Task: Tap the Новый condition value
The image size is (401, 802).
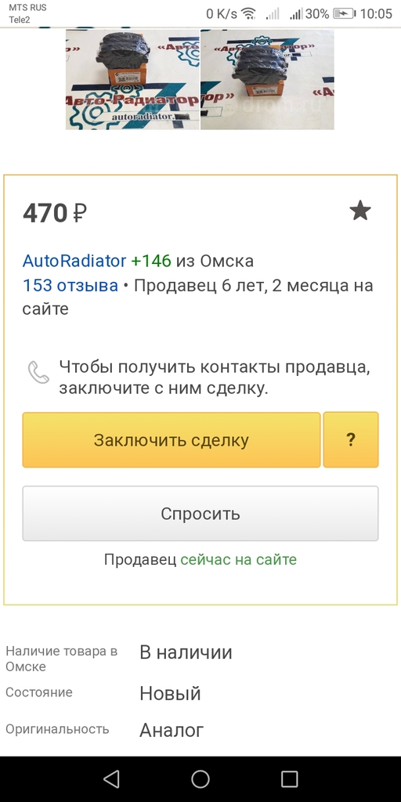Action: (170, 694)
